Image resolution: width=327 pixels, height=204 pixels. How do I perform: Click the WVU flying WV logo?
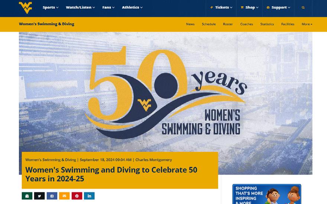25,8
